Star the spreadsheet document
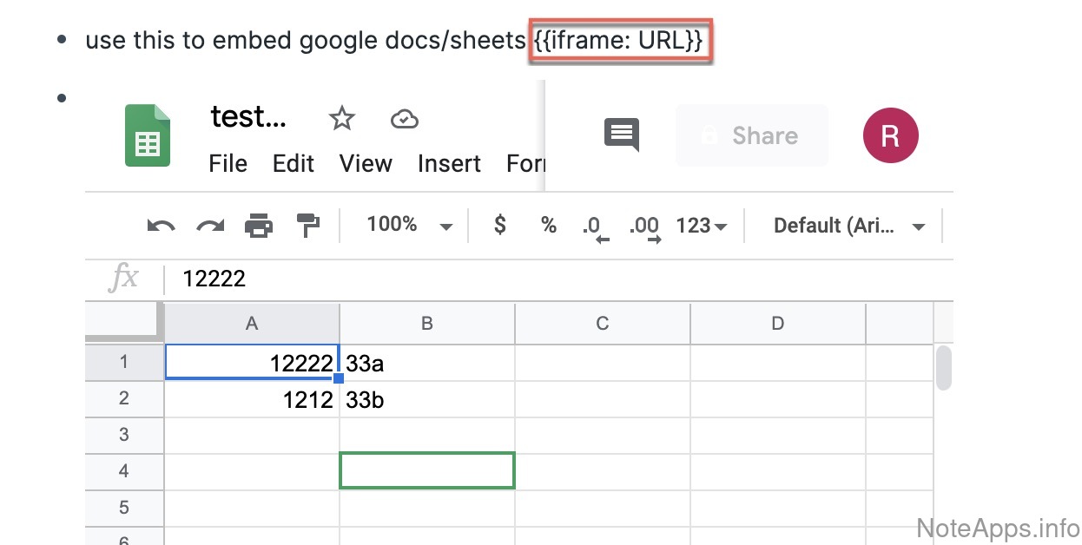Image resolution: width=1082 pixels, height=545 pixels. (x=342, y=119)
